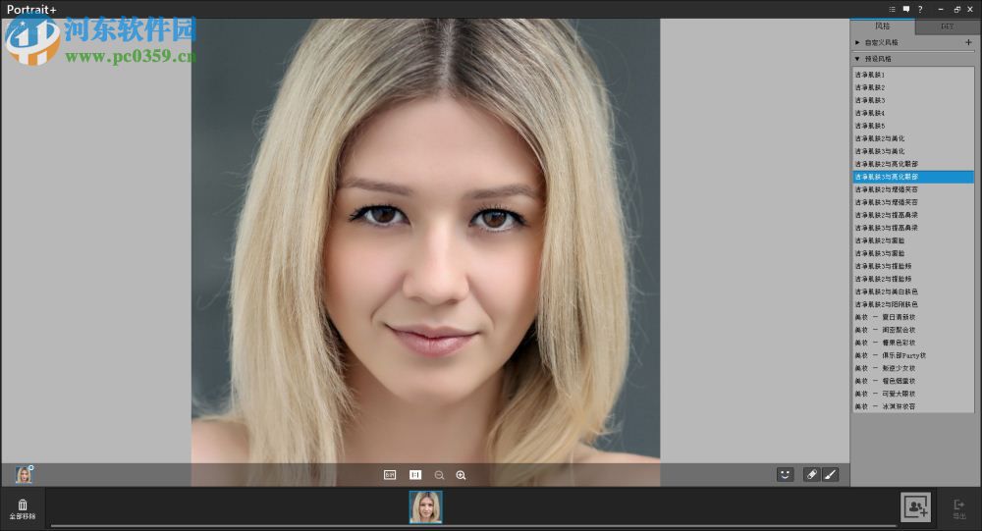Select preset 洁净肌肤1
The height and width of the screenshot is (531, 982).
pos(913,75)
